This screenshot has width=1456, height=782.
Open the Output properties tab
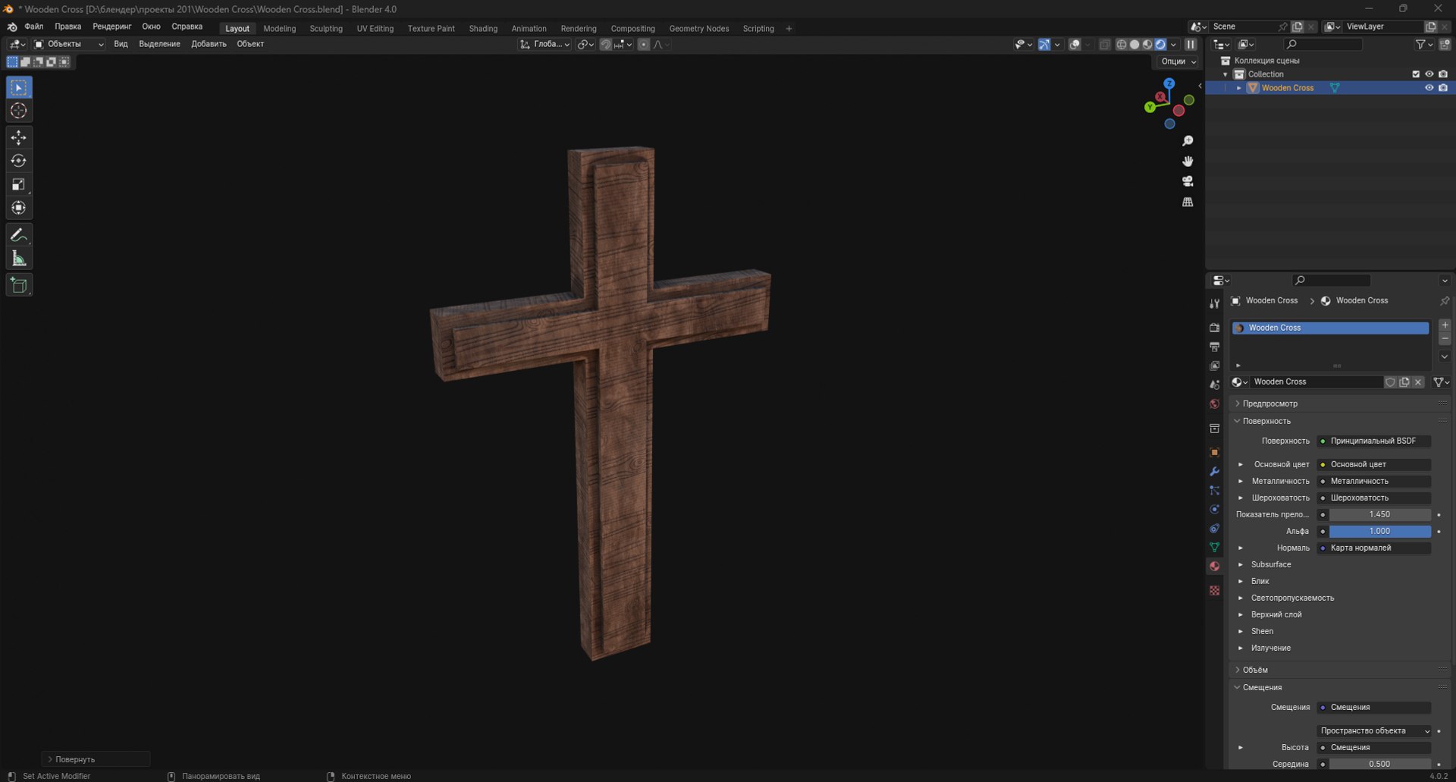tap(1214, 347)
